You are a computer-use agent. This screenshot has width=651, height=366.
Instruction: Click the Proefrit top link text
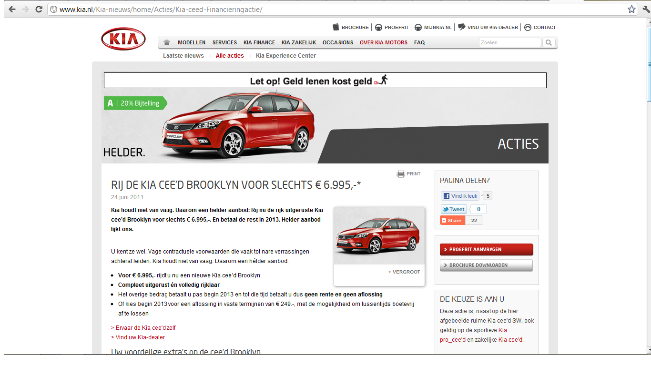pyautogui.click(x=397, y=27)
